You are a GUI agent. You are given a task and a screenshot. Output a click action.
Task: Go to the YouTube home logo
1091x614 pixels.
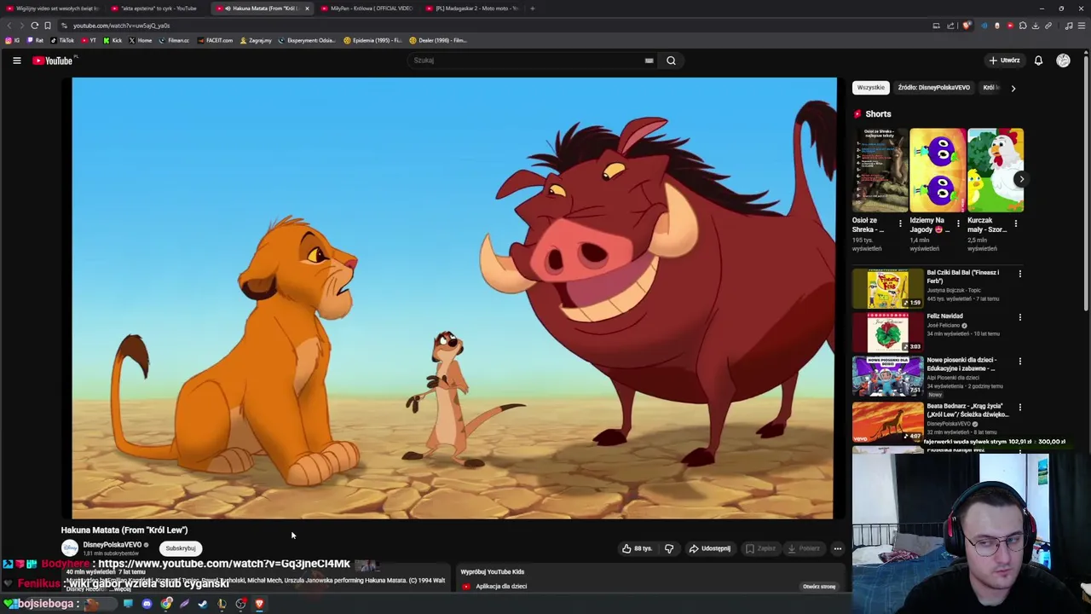click(53, 61)
